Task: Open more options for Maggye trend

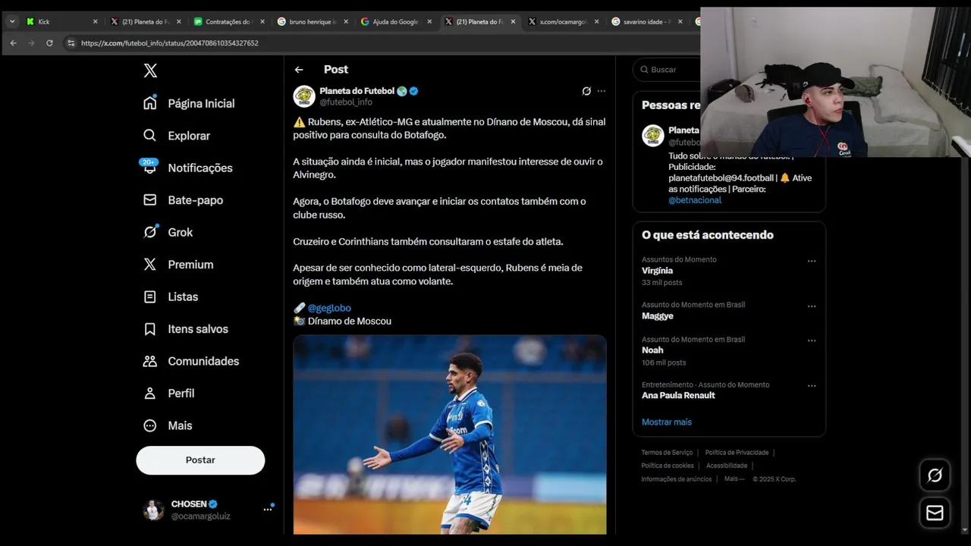Action: tap(812, 306)
